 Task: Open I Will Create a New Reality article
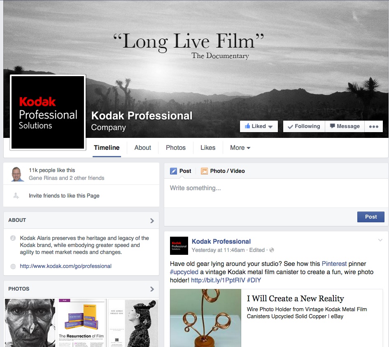295,298
